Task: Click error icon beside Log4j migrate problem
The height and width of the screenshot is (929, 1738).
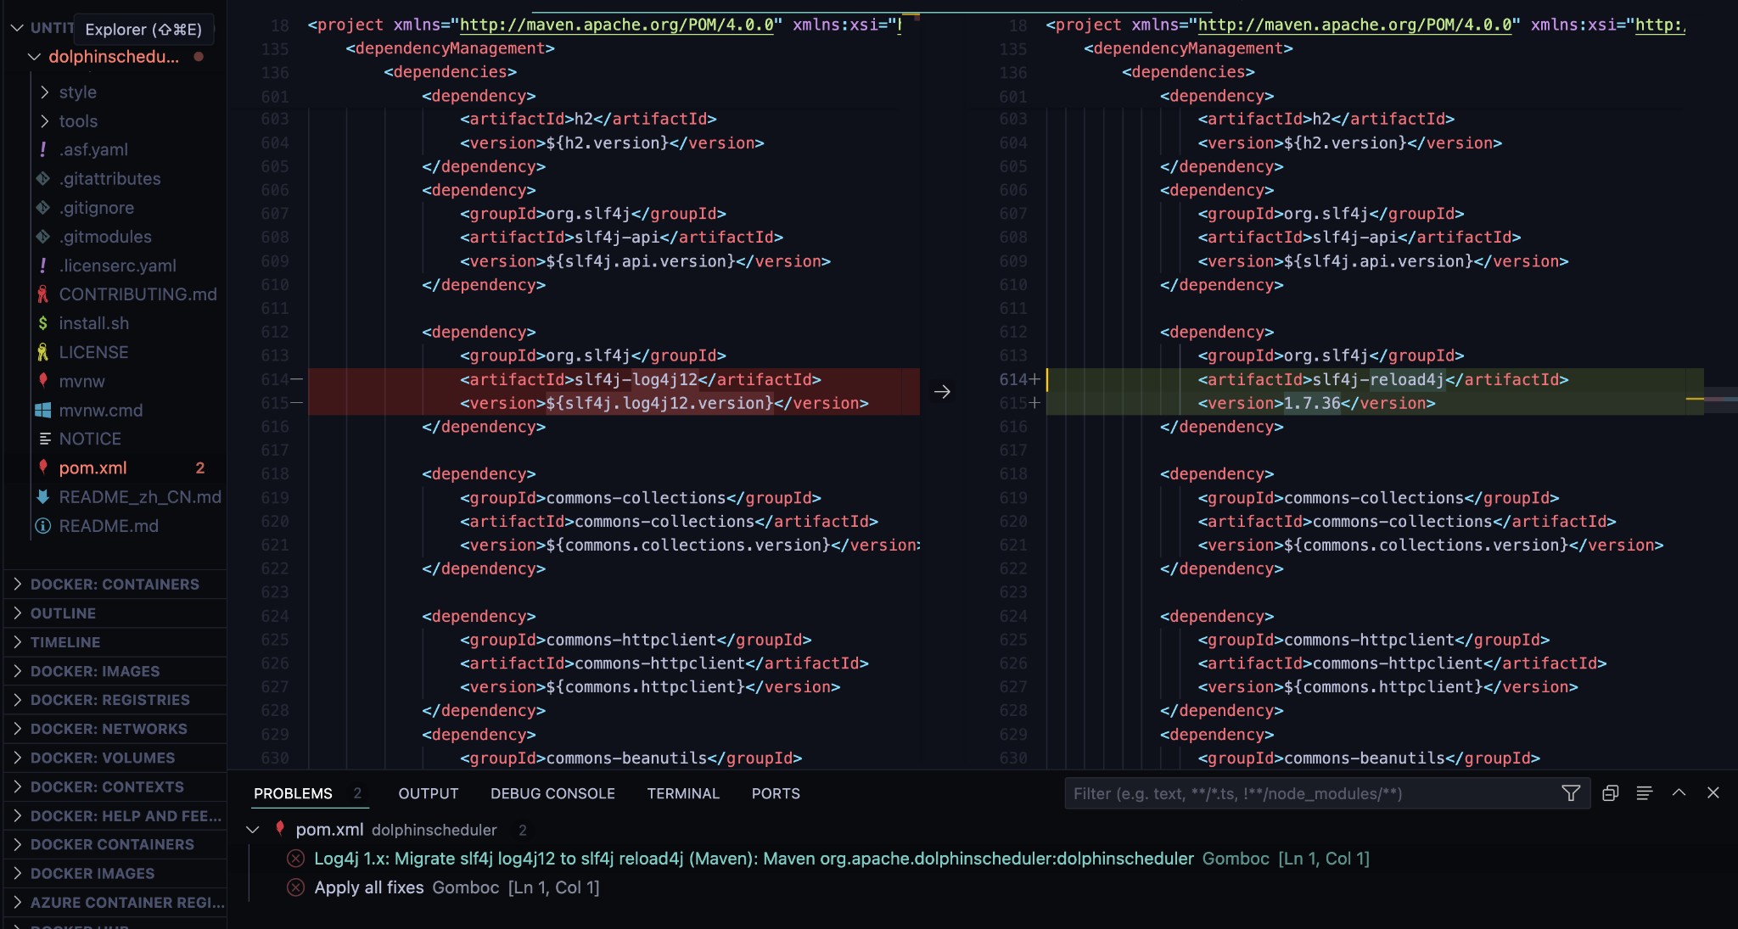Action: click(x=295, y=859)
